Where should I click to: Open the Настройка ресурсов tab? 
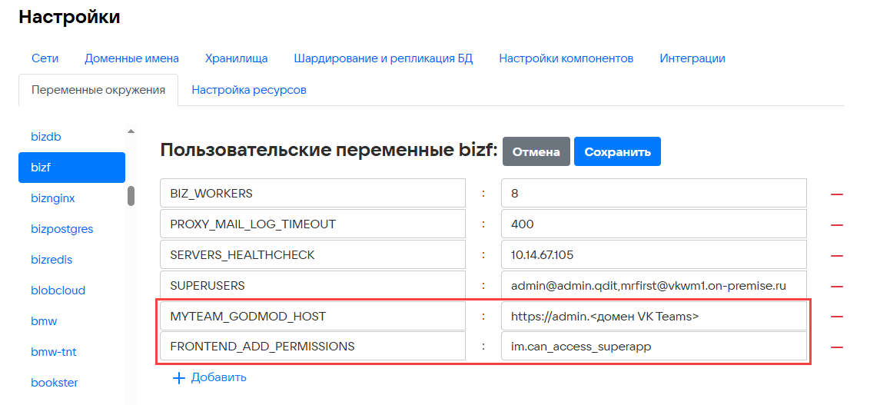click(x=249, y=90)
